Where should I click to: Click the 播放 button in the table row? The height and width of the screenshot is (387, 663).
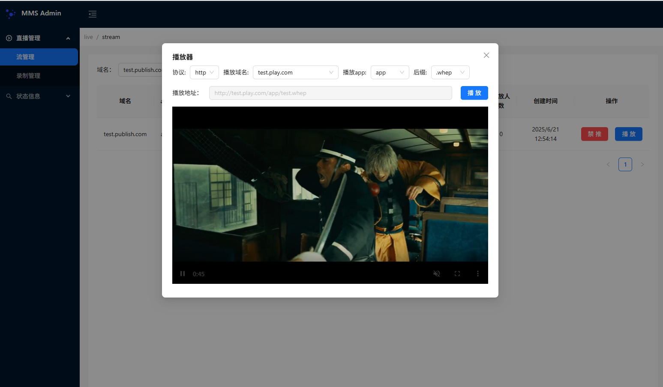pos(629,134)
